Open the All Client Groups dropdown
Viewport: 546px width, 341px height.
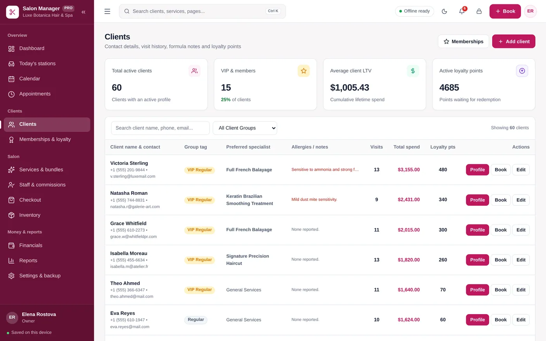point(245,128)
